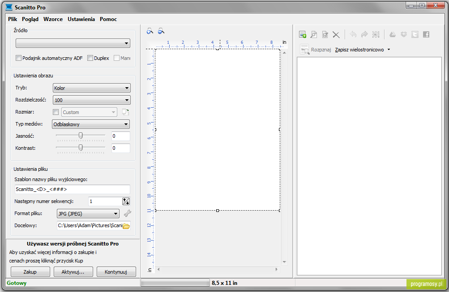This screenshot has height=292, width=449.
Task: Click the Google Drive upload icon
Action: point(393,34)
